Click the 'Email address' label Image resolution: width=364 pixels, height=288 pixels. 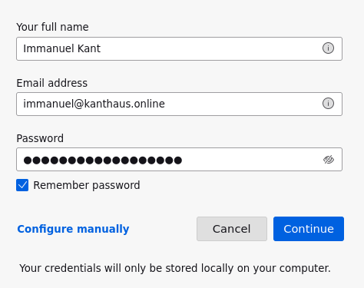click(52, 83)
